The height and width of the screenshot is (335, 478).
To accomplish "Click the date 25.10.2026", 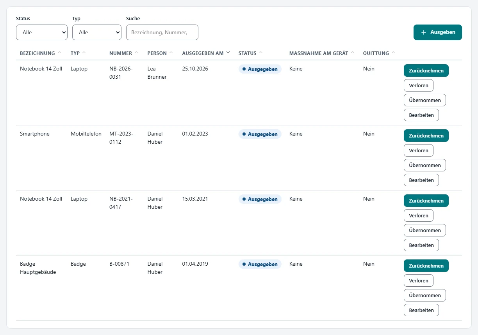I will coord(195,69).
